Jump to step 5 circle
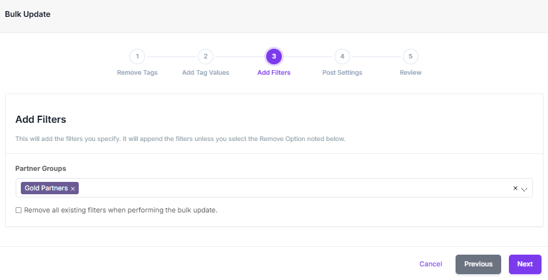Screen dimensions: 548x280 tap(411, 57)
